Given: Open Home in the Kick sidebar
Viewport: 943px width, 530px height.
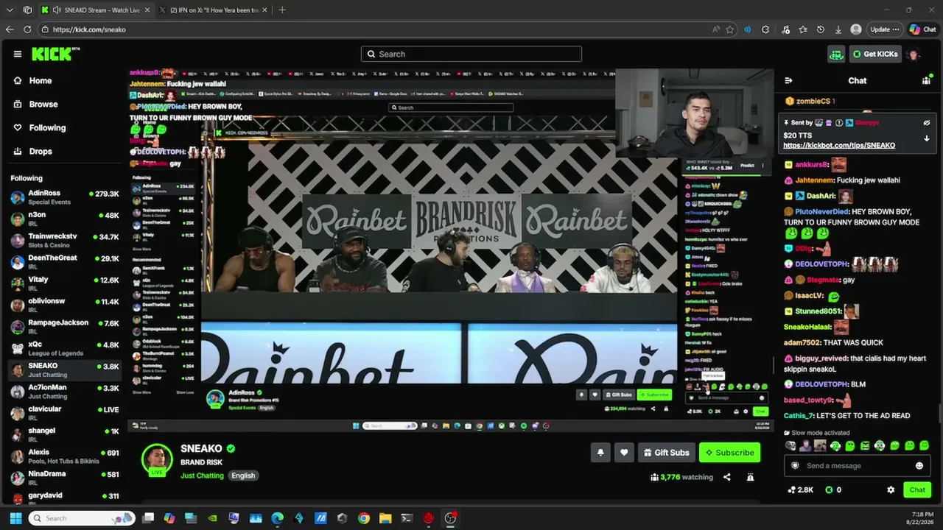Looking at the screenshot, I should click(x=41, y=81).
